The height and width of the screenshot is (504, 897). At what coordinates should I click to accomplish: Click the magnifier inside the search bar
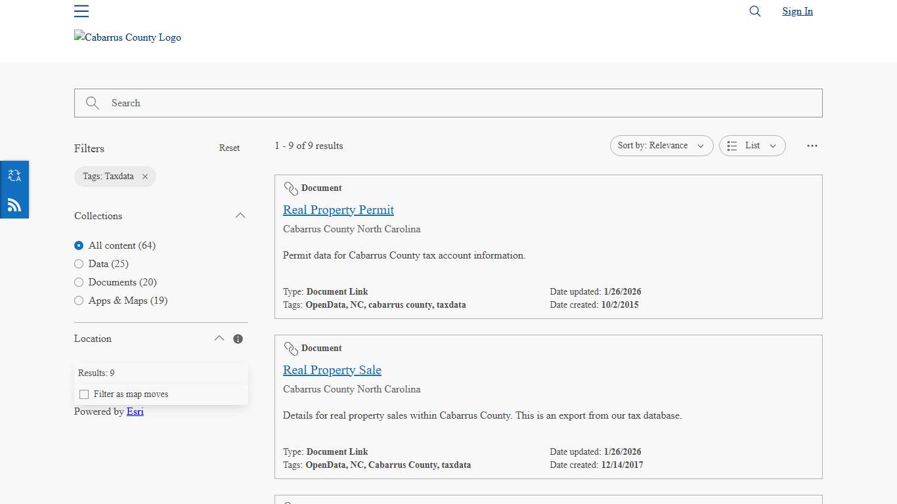[92, 103]
